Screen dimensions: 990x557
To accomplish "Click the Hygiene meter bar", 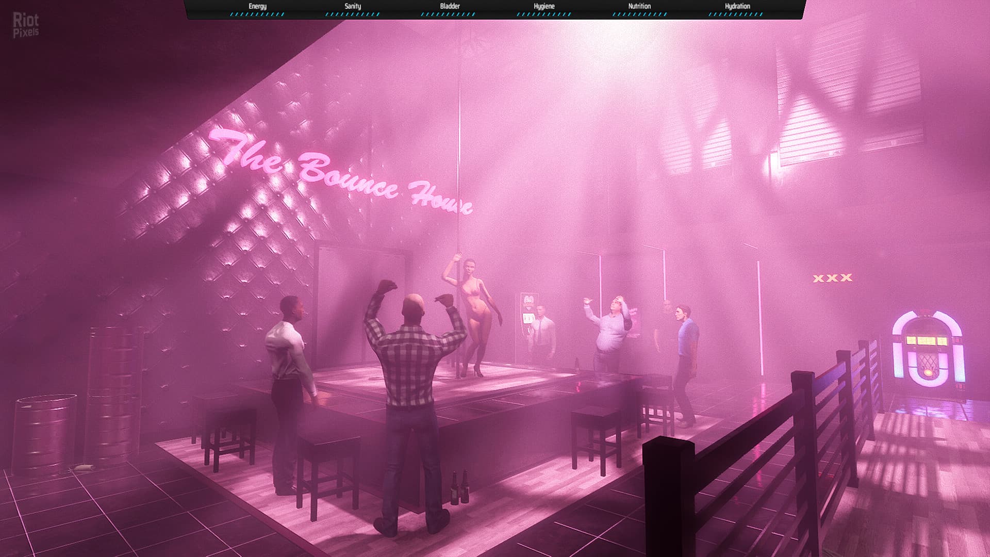I will click(544, 14).
